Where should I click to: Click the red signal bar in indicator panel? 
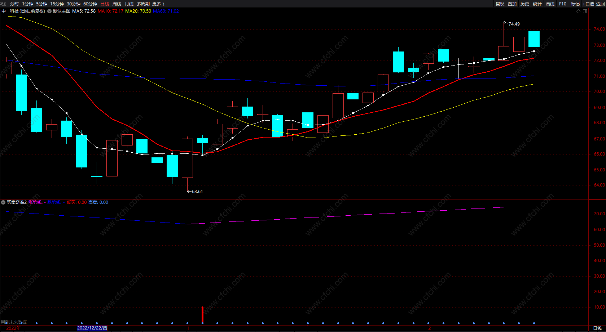[202, 315]
